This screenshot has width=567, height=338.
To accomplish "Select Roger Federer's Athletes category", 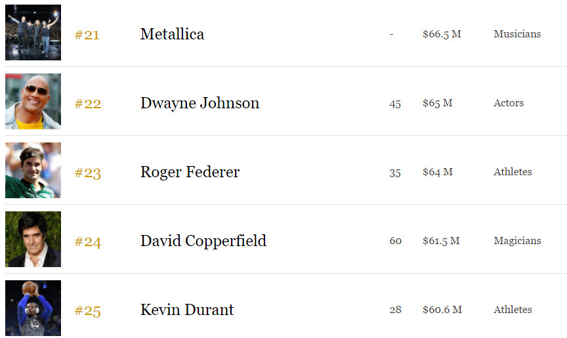I will click(513, 172).
